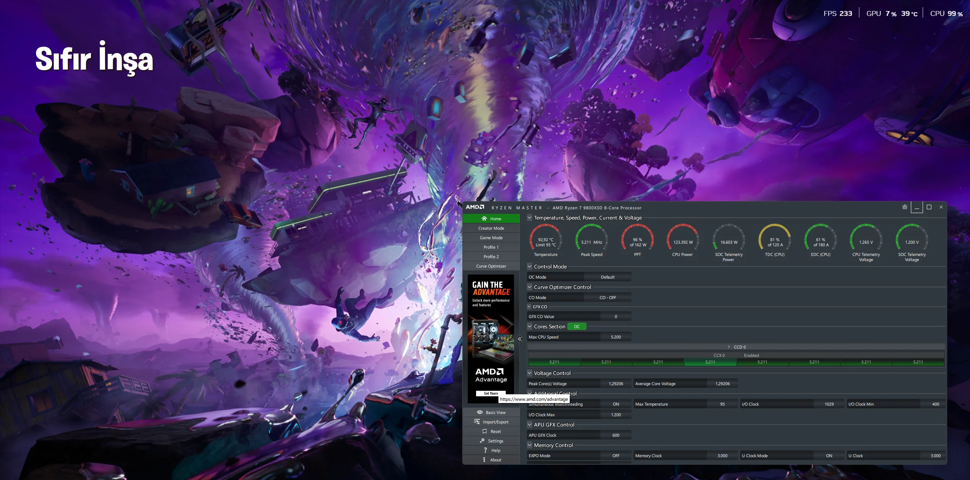Select Profile 2 in sidebar
The width and height of the screenshot is (970, 480).
click(491, 257)
